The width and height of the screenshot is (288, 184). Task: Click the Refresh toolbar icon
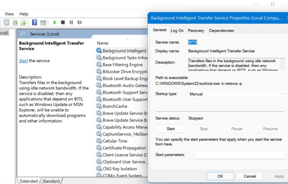point(15,23)
